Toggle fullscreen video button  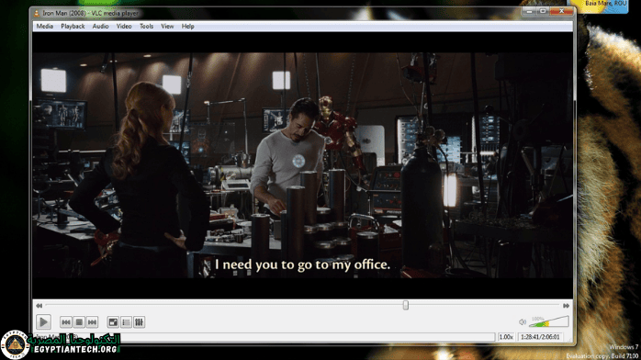(x=113, y=322)
